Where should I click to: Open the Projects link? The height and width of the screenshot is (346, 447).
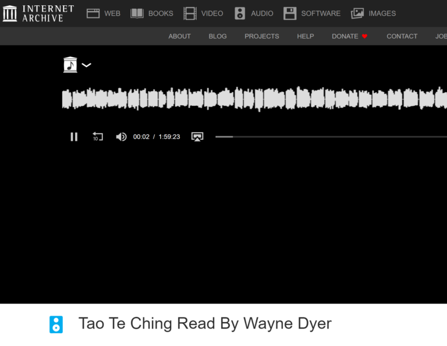coord(261,36)
